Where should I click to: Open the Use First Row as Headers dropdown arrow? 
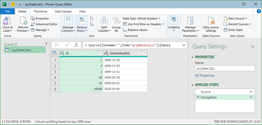point(163,24)
